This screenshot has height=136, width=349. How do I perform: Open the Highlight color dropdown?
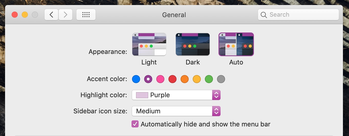[176, 95]
